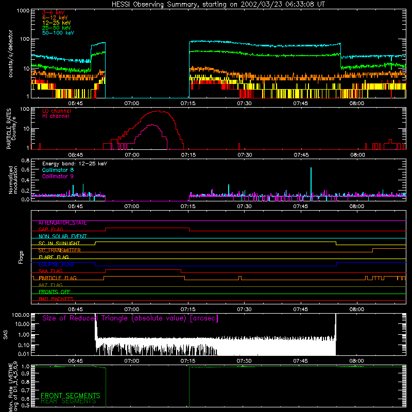This screenshot has width=412, height=412.
Task: Click the SC_TRANSMITTER flag label
Action: 59,250
